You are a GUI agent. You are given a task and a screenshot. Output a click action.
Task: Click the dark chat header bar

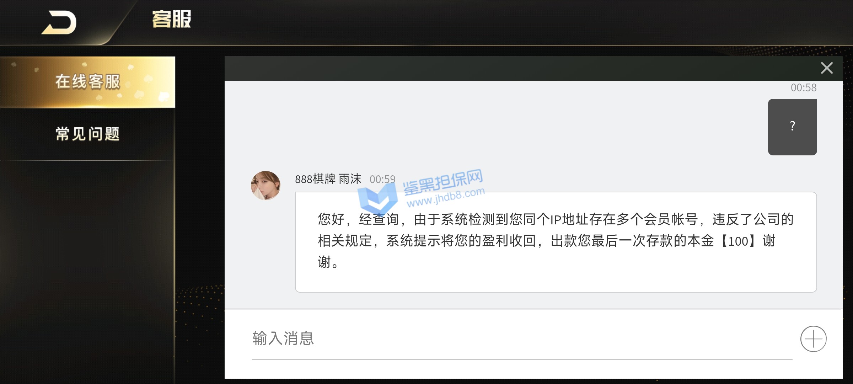[x=533, y=68]
